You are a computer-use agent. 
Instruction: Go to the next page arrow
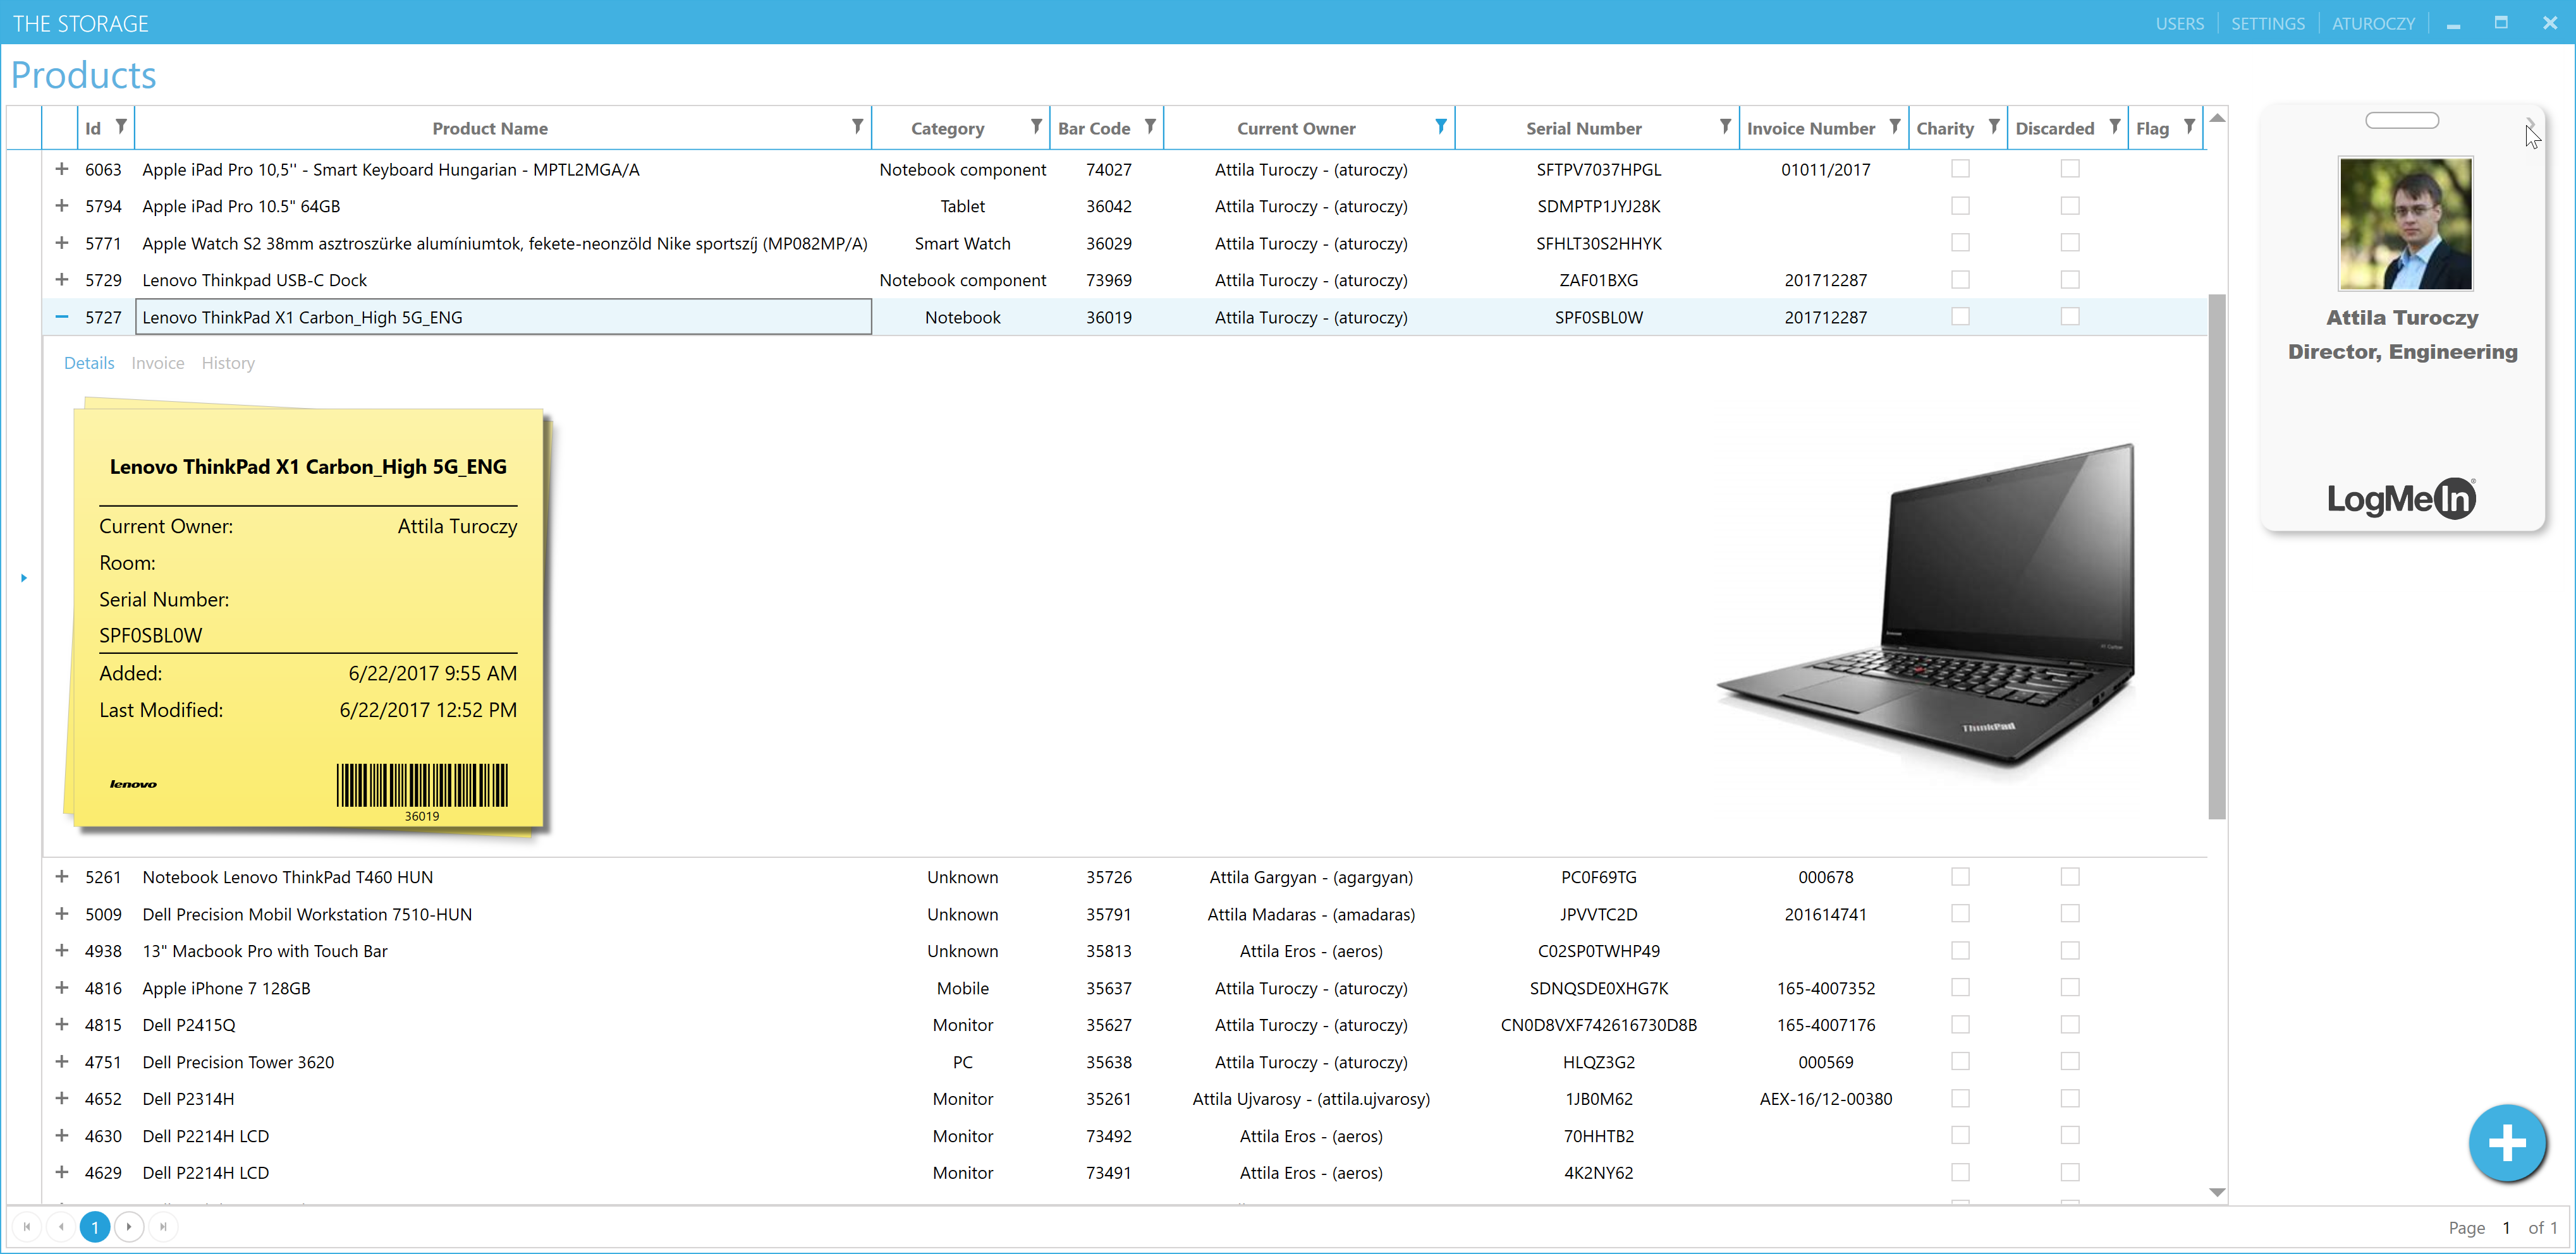(x=129, y=1226)
